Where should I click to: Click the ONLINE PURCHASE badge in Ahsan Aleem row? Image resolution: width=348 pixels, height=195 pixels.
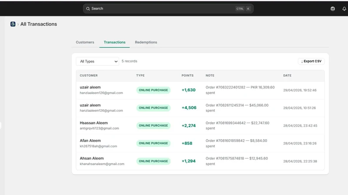click(154, 161)
